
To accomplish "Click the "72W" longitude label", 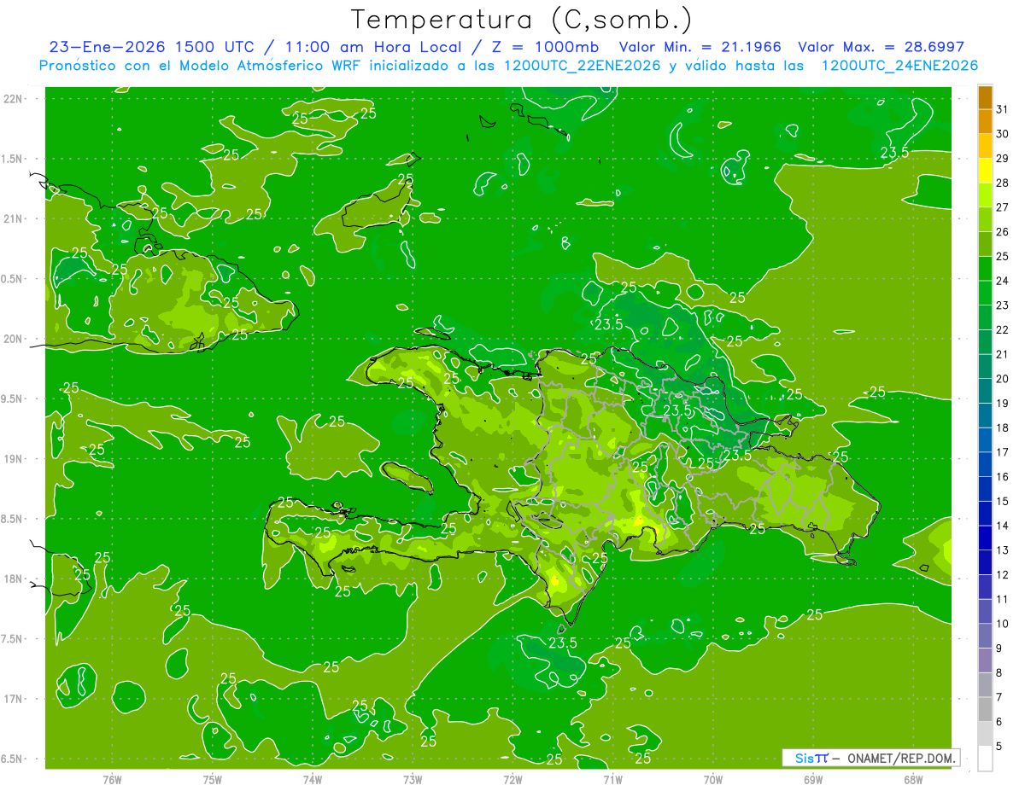I will pyautogui.click(x=512, y=779).
